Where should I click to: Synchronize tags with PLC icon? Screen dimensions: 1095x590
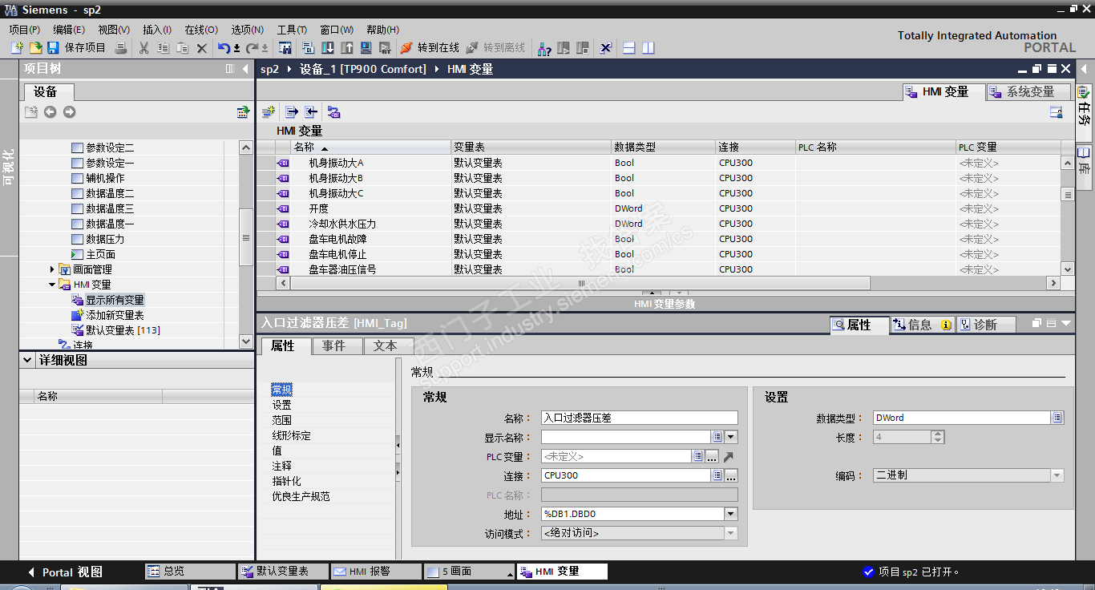pos(333,112)
